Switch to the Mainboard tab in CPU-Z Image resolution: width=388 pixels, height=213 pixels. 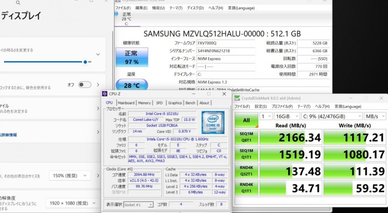(126, 103)
